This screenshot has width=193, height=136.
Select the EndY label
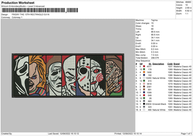[x=138, y=46]
